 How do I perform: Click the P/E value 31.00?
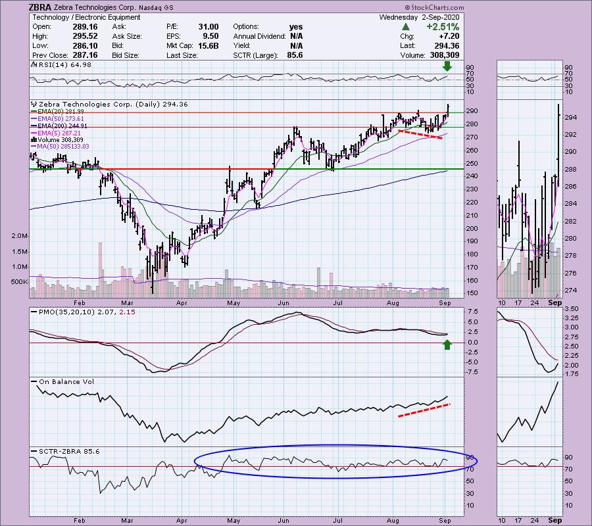pyautogui.click(x=209, y=27)
